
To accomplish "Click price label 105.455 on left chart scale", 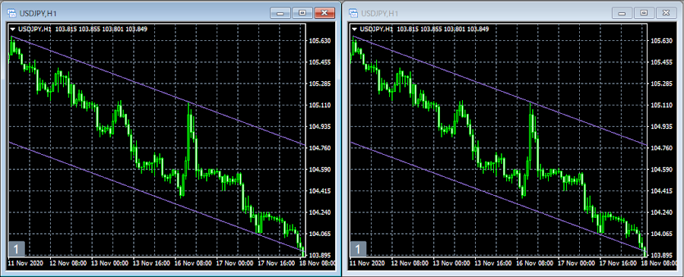I will pyautogui.click(x=319, y=62).
